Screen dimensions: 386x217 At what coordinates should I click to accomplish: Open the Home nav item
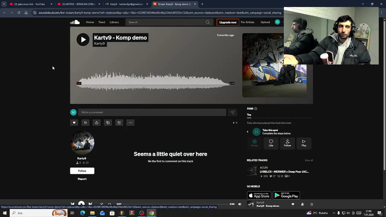[90, 22]
